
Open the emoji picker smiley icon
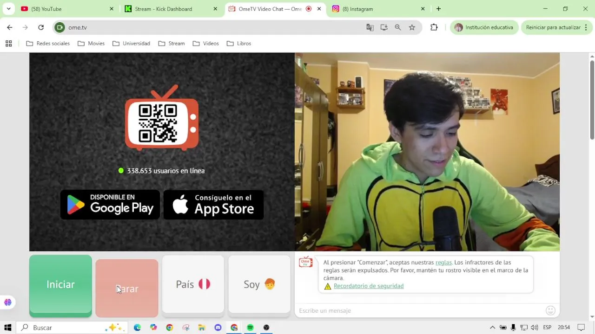pyautogui.click(x=550, y=310)
